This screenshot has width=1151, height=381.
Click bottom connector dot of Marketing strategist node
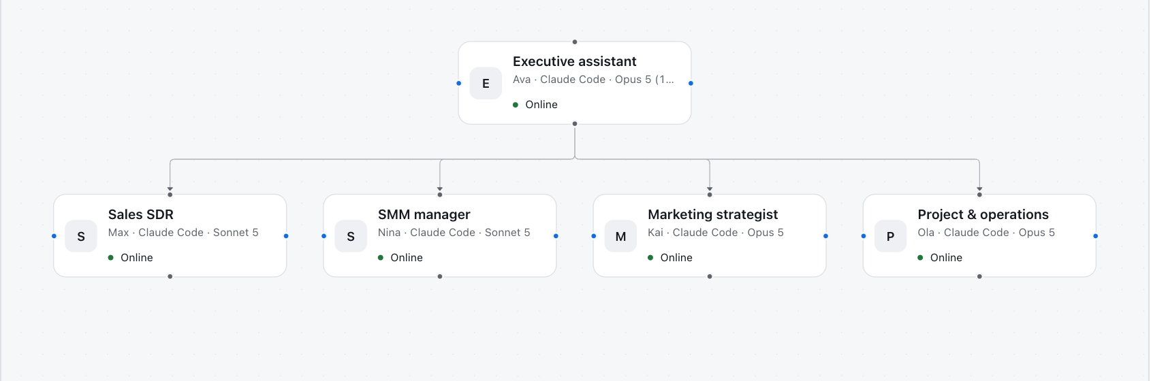(x=710, y=277)
